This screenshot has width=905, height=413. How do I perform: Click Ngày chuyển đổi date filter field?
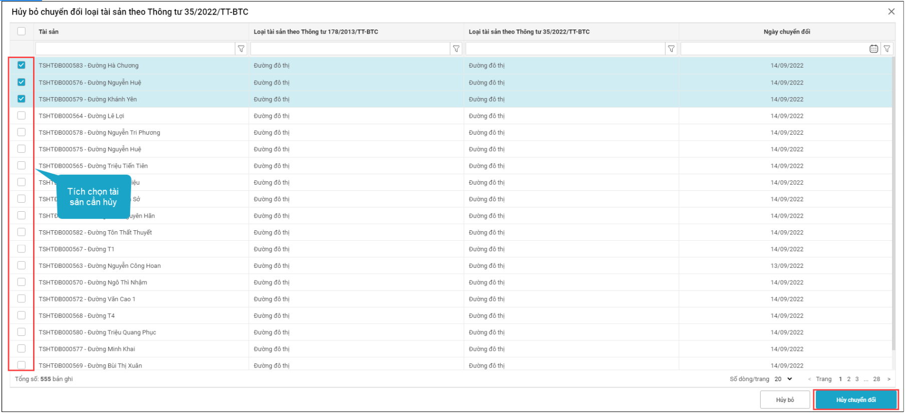coord(774,49)
